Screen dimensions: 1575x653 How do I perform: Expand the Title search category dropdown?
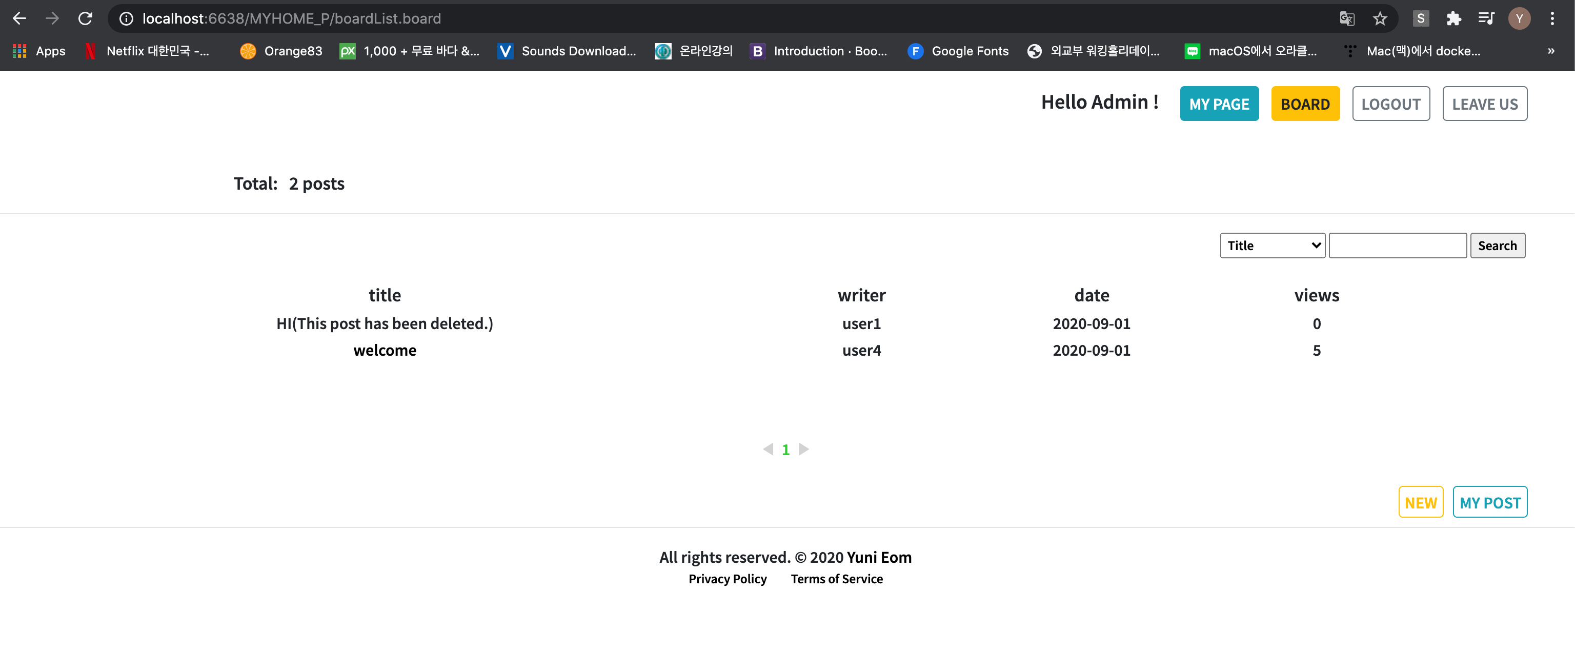click(1273, 245)
